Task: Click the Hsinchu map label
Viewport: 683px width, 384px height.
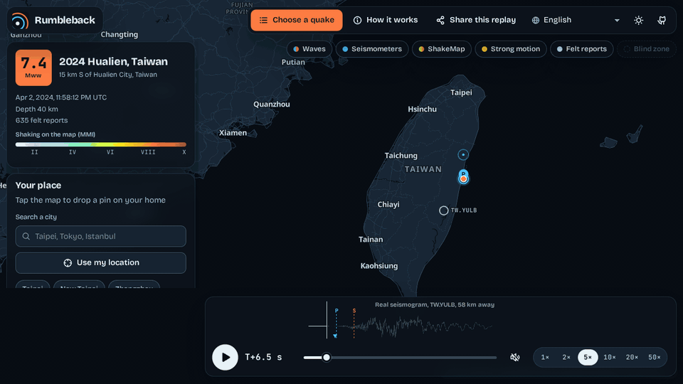Action: [x=422, y=110]
